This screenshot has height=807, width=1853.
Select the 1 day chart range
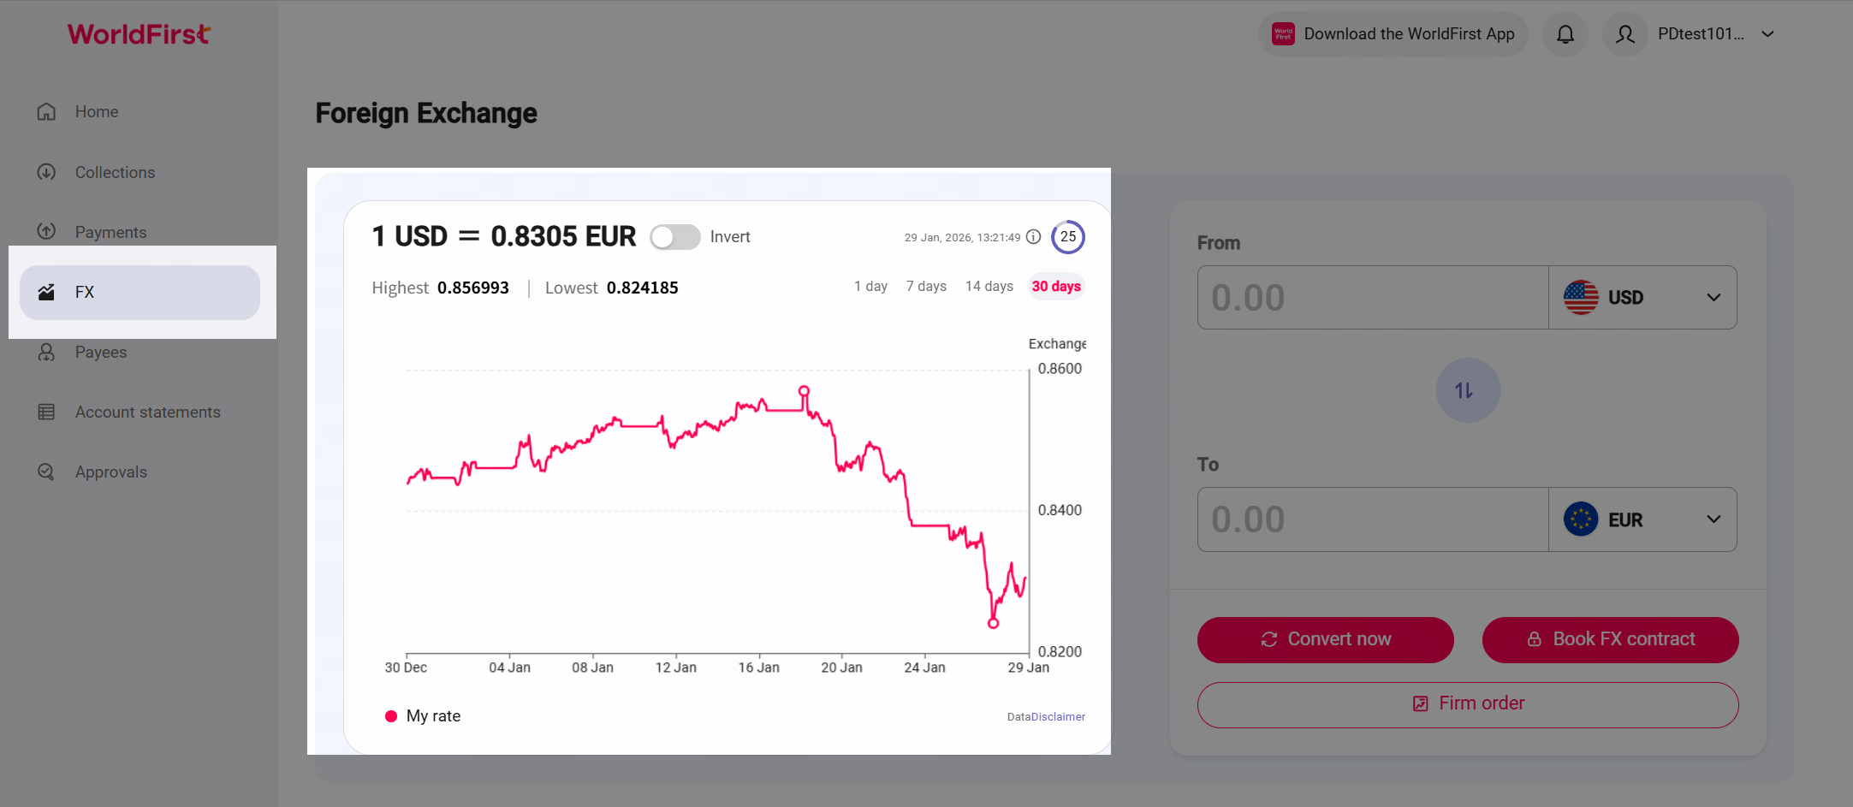click(x=870, y=287)
